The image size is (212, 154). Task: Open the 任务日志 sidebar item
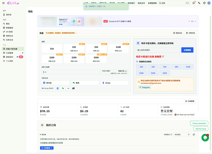click(x=13, y=40)
